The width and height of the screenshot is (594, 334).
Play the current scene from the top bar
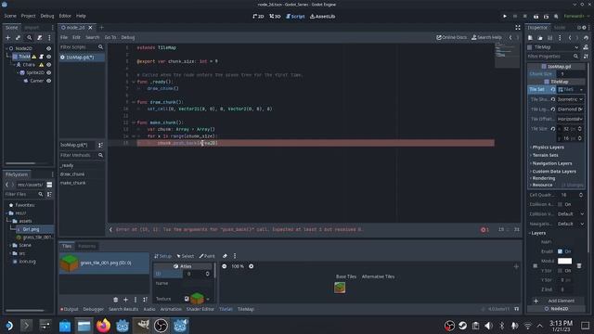click(x=536, y=17)
